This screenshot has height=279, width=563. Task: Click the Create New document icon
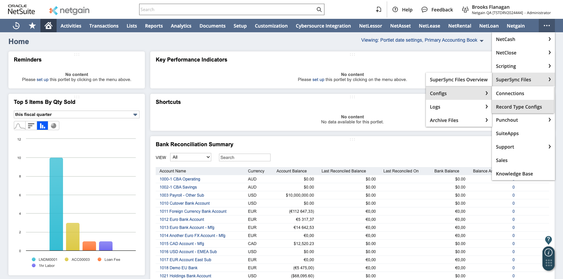point(379,10)
